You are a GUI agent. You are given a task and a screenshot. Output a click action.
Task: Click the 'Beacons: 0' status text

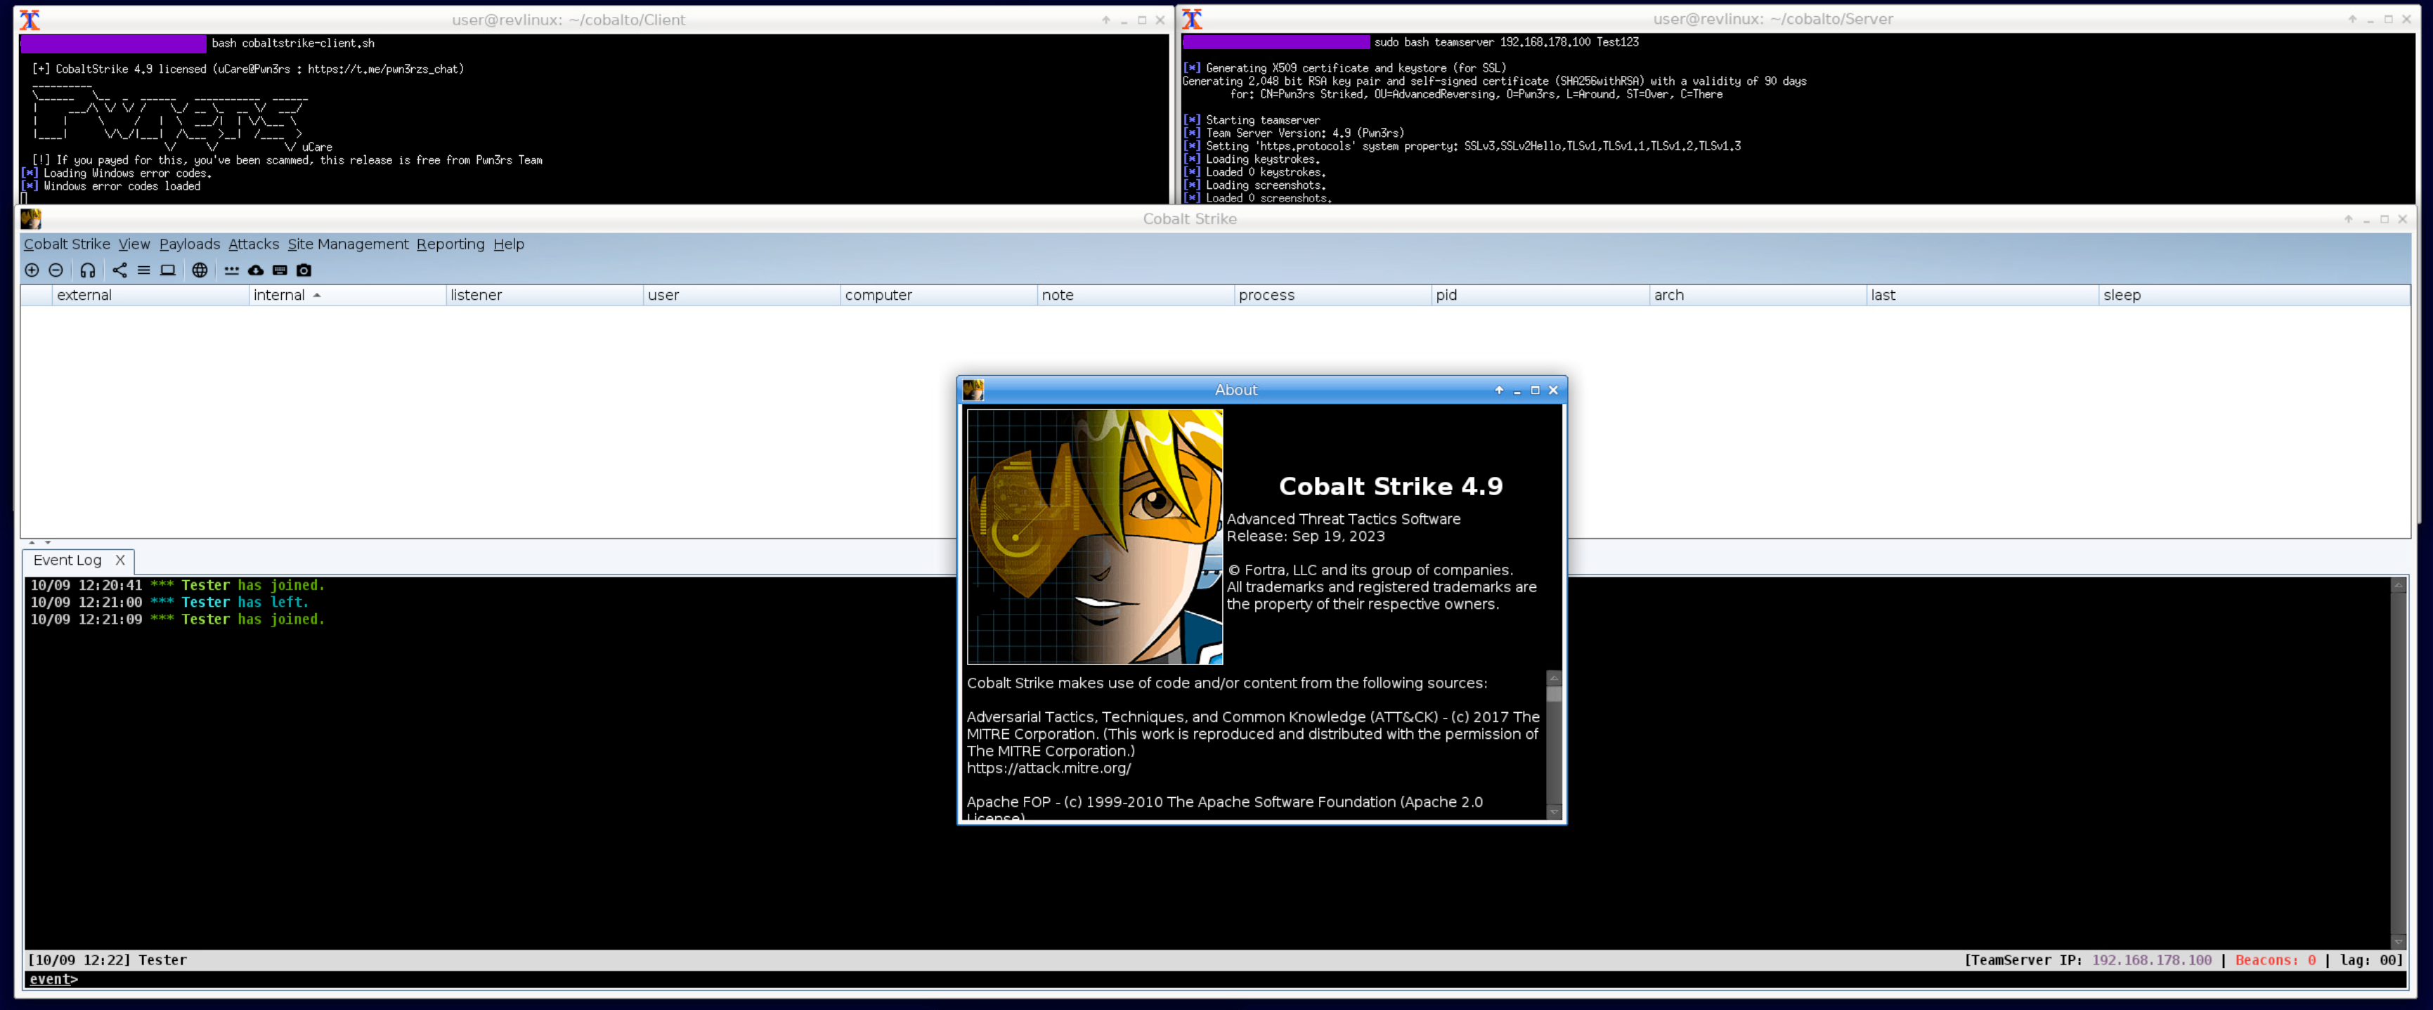point(2276,960)
